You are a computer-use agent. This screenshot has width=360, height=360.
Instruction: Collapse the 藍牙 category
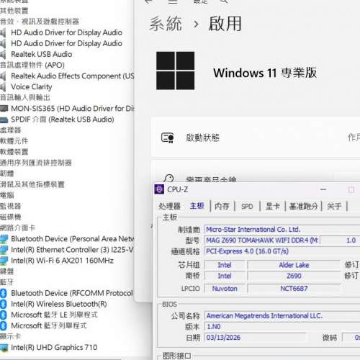7,282
